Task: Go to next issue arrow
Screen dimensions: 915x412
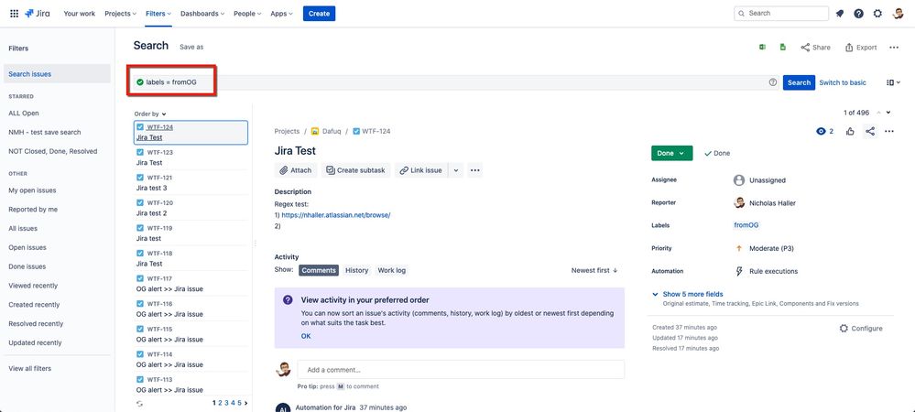Action: pos(888,112)
